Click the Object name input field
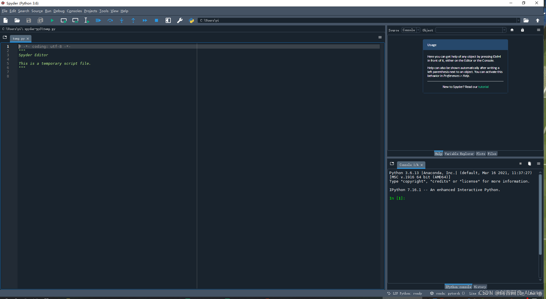The width and height of the screenshot is (546, 299). point(469,30)
